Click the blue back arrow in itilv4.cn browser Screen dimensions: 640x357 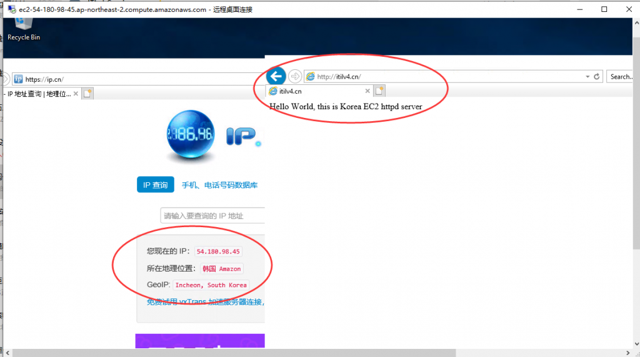pyautogui.click(x=276, y=76)
